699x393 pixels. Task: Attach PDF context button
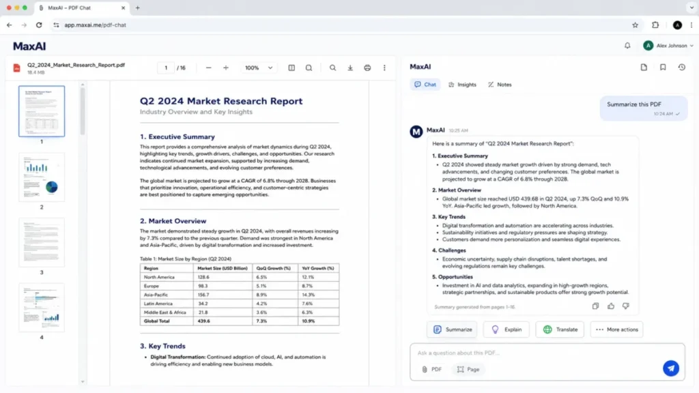(432, 369)
